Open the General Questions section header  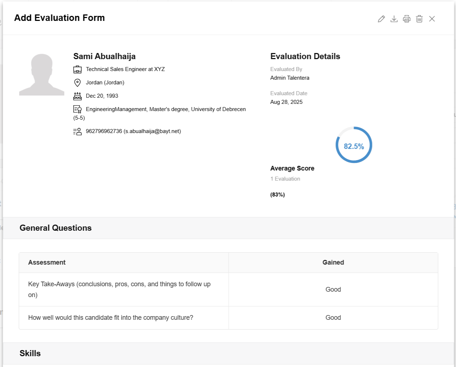(x=56, y=228)
